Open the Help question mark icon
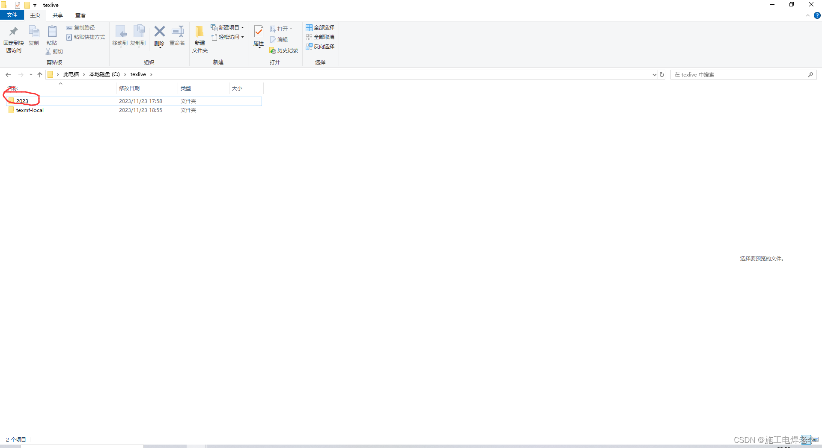Screen dimensions: 822x448 817,15
